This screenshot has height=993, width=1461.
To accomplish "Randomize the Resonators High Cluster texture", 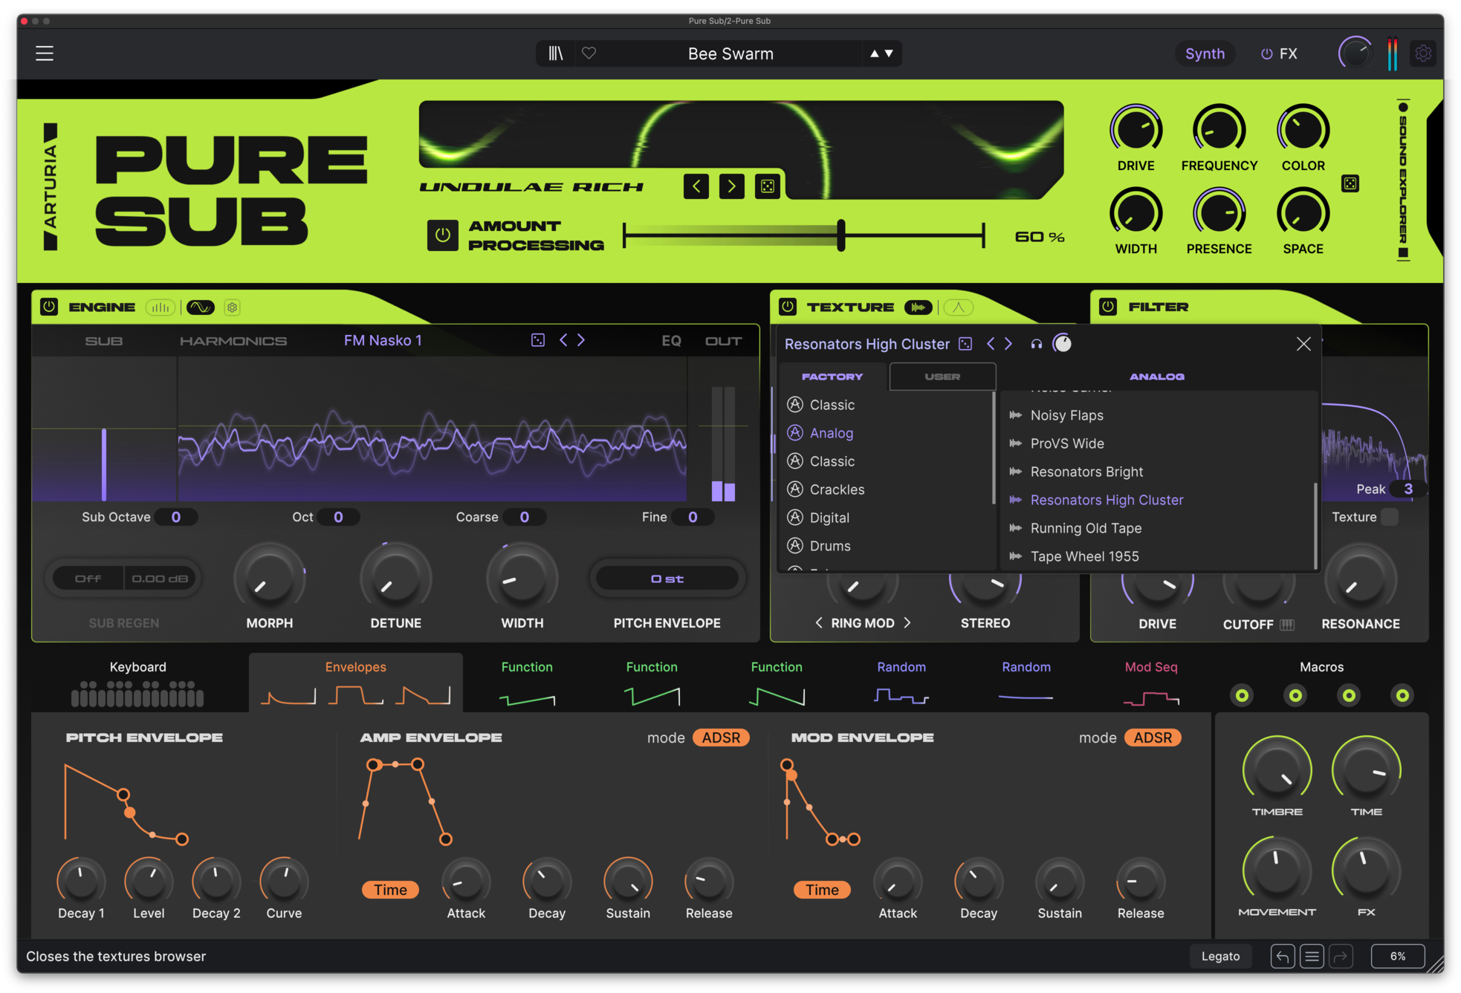I will point(965,344).
